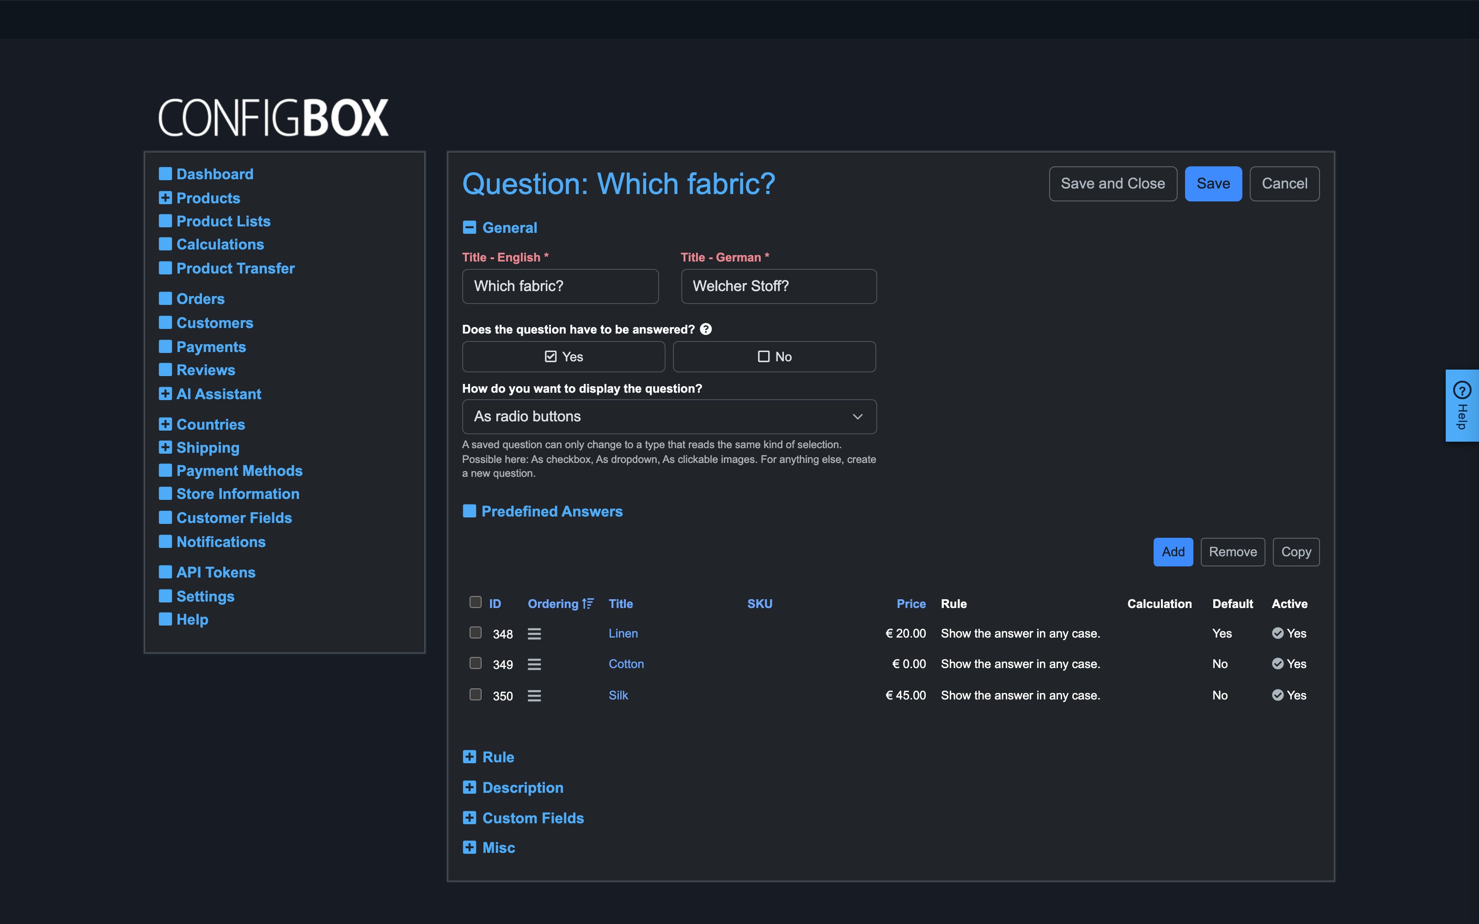Screen dimensions: 1479x924
Task: Click the ConfigBox logo
Action: [x=273, y=117]
